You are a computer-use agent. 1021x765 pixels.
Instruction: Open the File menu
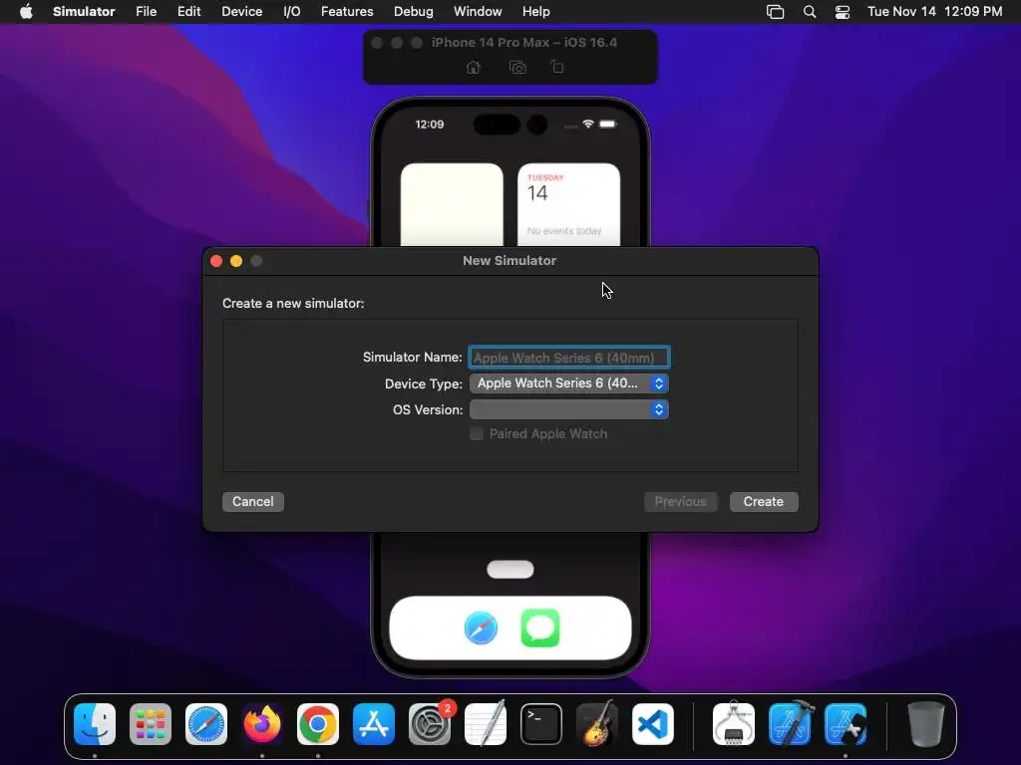(x=146, y=12)
